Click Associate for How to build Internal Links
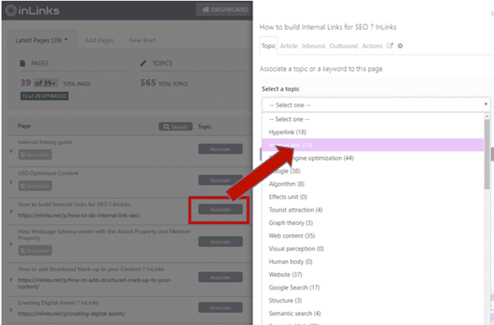The height and width of the screenshot is (325, 494). [221, 209]
